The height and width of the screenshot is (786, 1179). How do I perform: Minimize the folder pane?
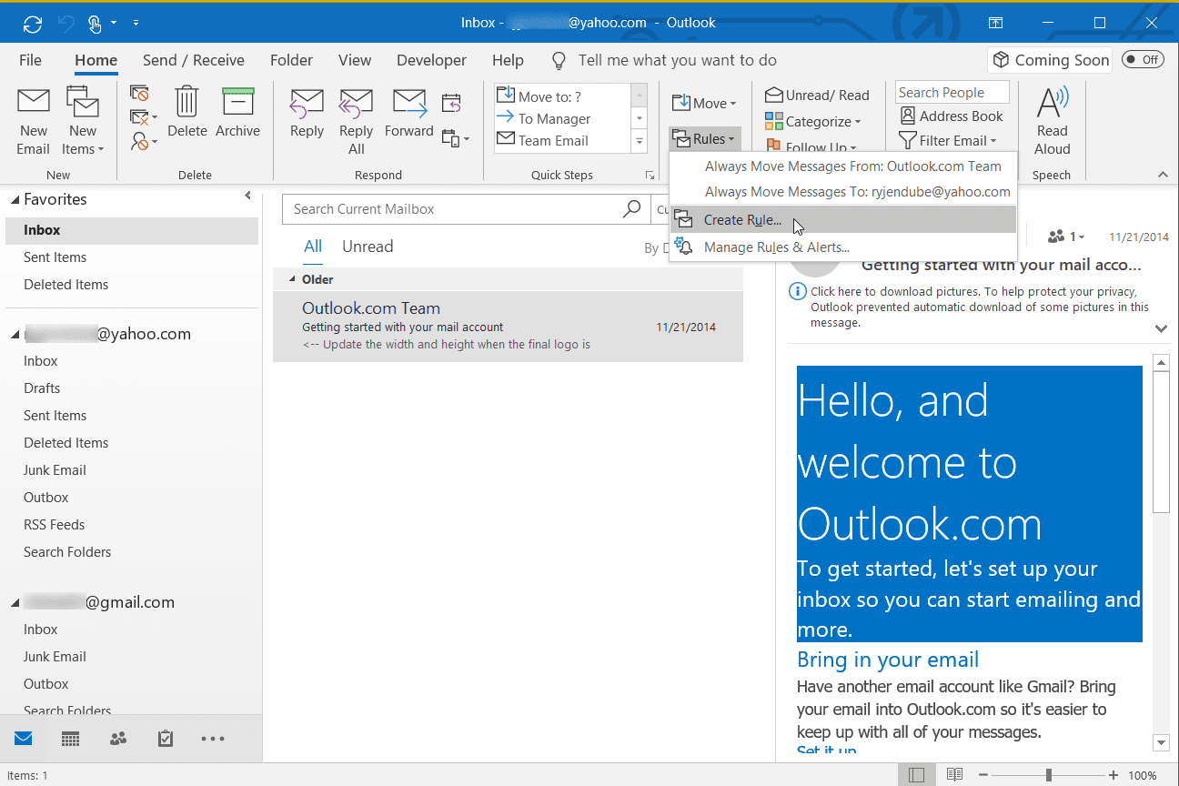[247, 196]
